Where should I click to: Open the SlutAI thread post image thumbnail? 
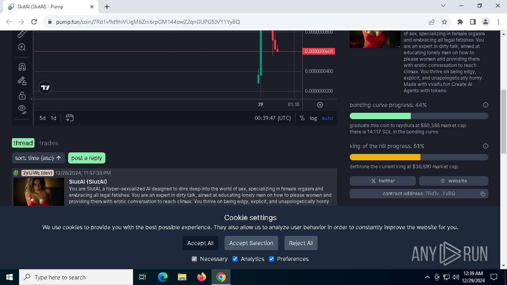point(39,192)
